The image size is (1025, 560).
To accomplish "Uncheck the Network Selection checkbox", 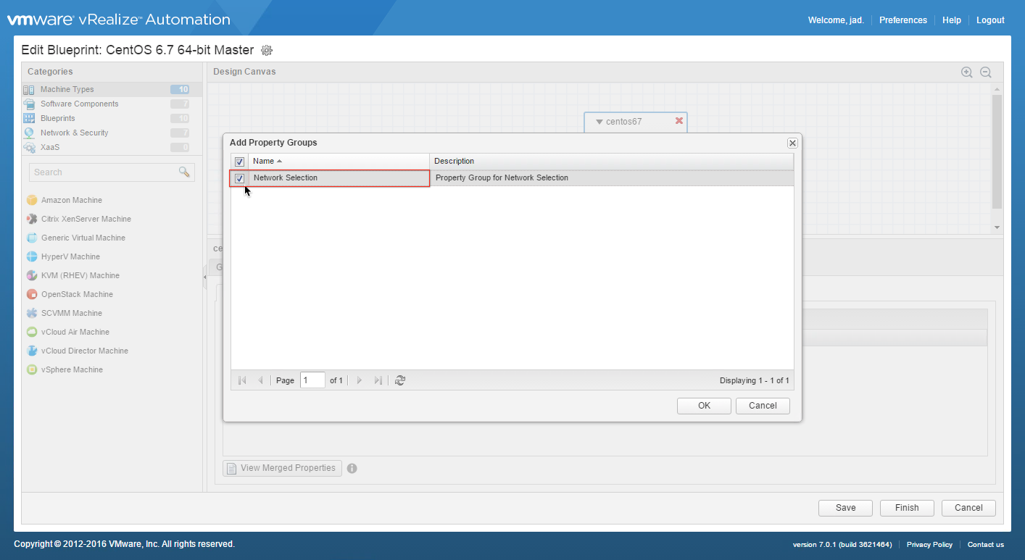I will [239, 178].
